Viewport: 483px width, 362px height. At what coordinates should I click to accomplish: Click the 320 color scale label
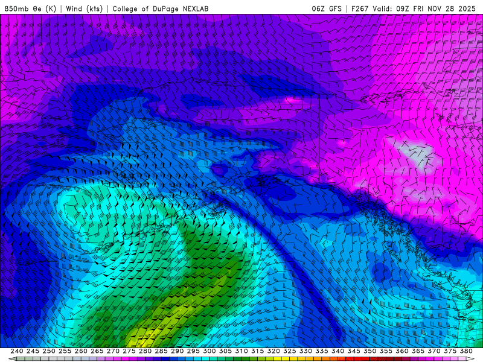click(x=273, y=351)
